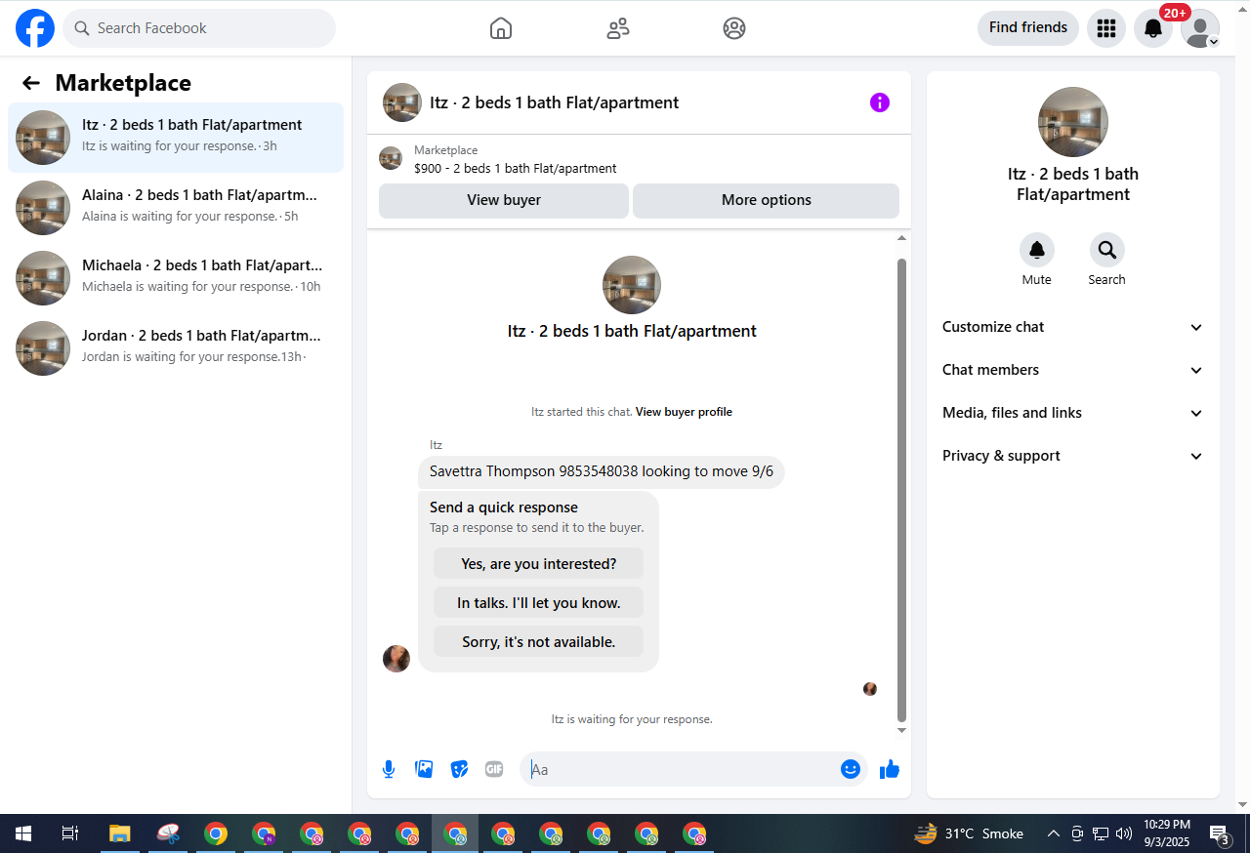
Task: Expand the Chat members section
Action: click(1073, 370)
